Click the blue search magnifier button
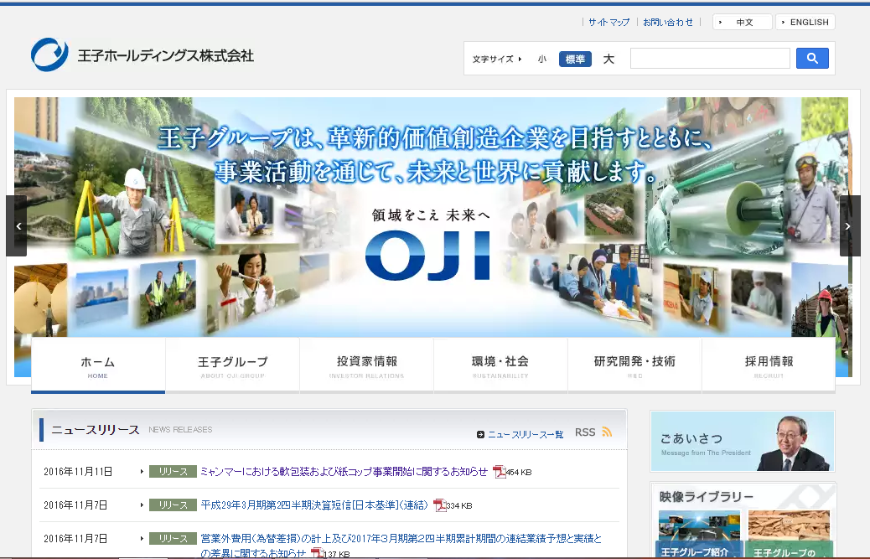 point(812,58)
